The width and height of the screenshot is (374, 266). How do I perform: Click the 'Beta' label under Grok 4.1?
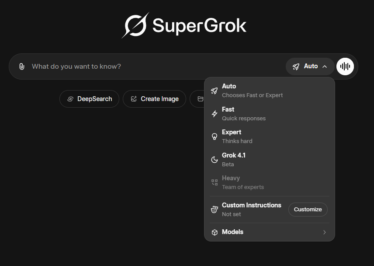click(x=228, y=164)
